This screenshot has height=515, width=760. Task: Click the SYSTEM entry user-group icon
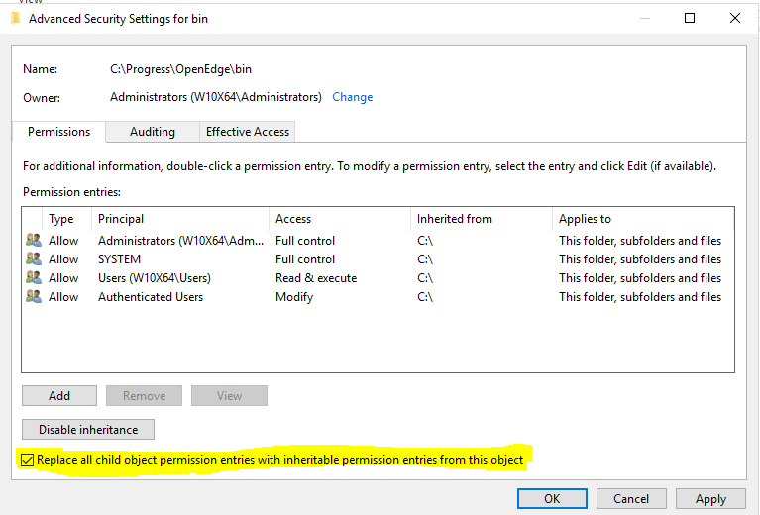click(x=34, y=259)
